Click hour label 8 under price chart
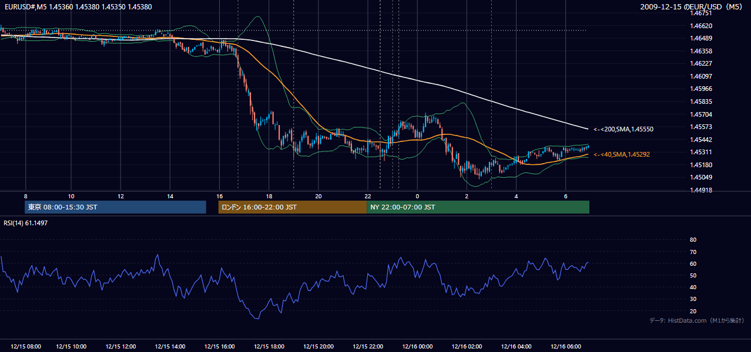Image resolution: width=751 pixels, height=352 pixels. 26,196
